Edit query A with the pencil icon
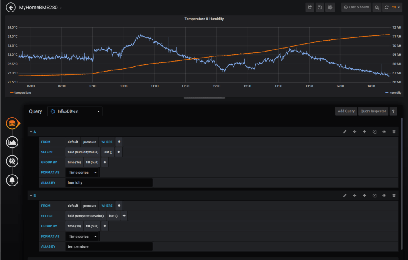Image resolution: width=408 pixels, height=260 pixels. coord(345,132)
